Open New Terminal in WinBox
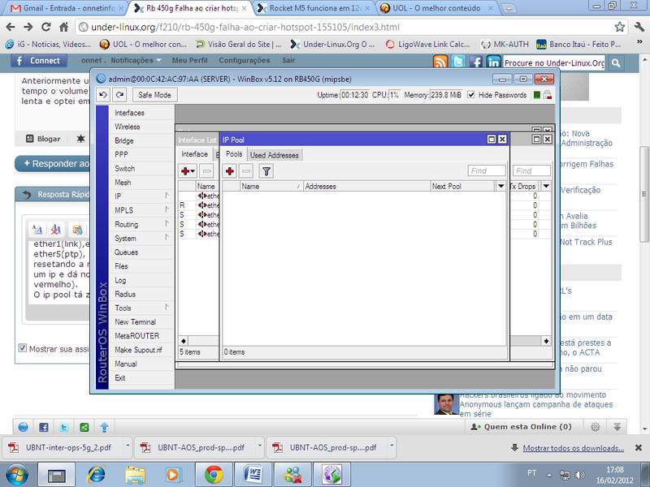The height and width of the screenshot is (487, 650). [135, 321]
